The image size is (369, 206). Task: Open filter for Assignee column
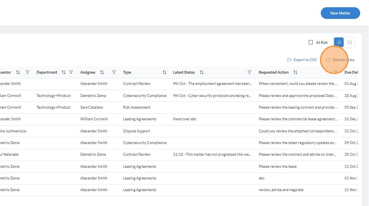tap(114, 72)
